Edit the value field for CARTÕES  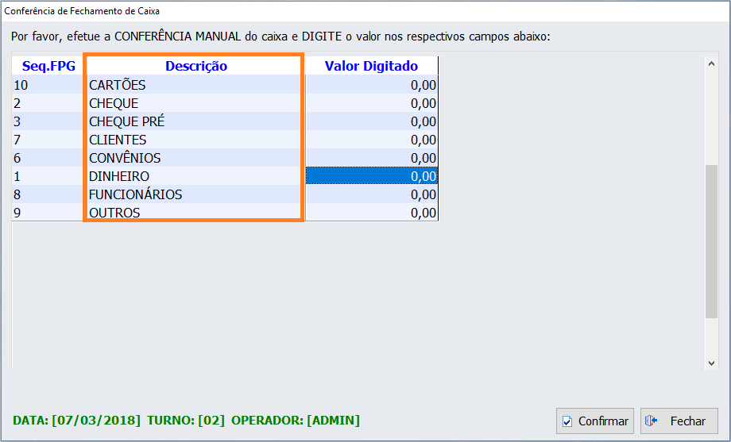pos(371,85)
